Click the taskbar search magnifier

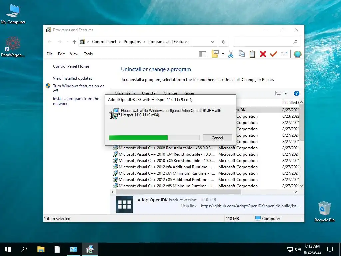pyautogui.click(x=24, y=249)
